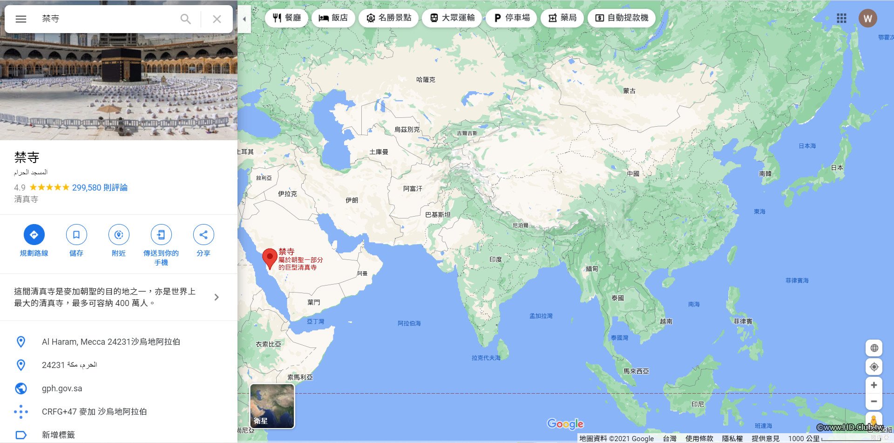
Task: Click the my-location target button
Action: [x=874, y=367]
